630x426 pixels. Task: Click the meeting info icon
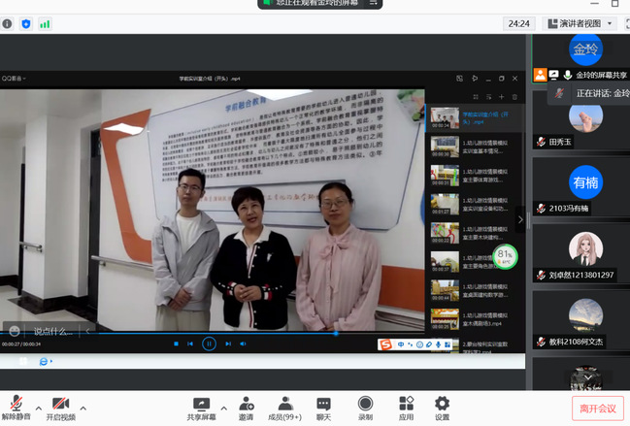pyautogui.click(x=8, y=23)
